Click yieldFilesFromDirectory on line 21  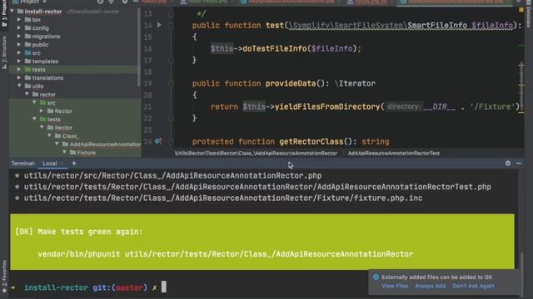point(327,107)
